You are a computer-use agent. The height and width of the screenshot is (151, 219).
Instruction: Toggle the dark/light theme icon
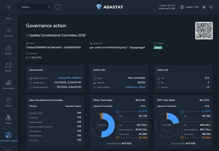pyautogui.click(x=204, y=7)
